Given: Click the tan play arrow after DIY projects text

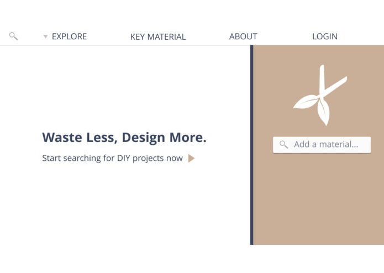Looking at the screenshot, I should click(x=191, y=158).
